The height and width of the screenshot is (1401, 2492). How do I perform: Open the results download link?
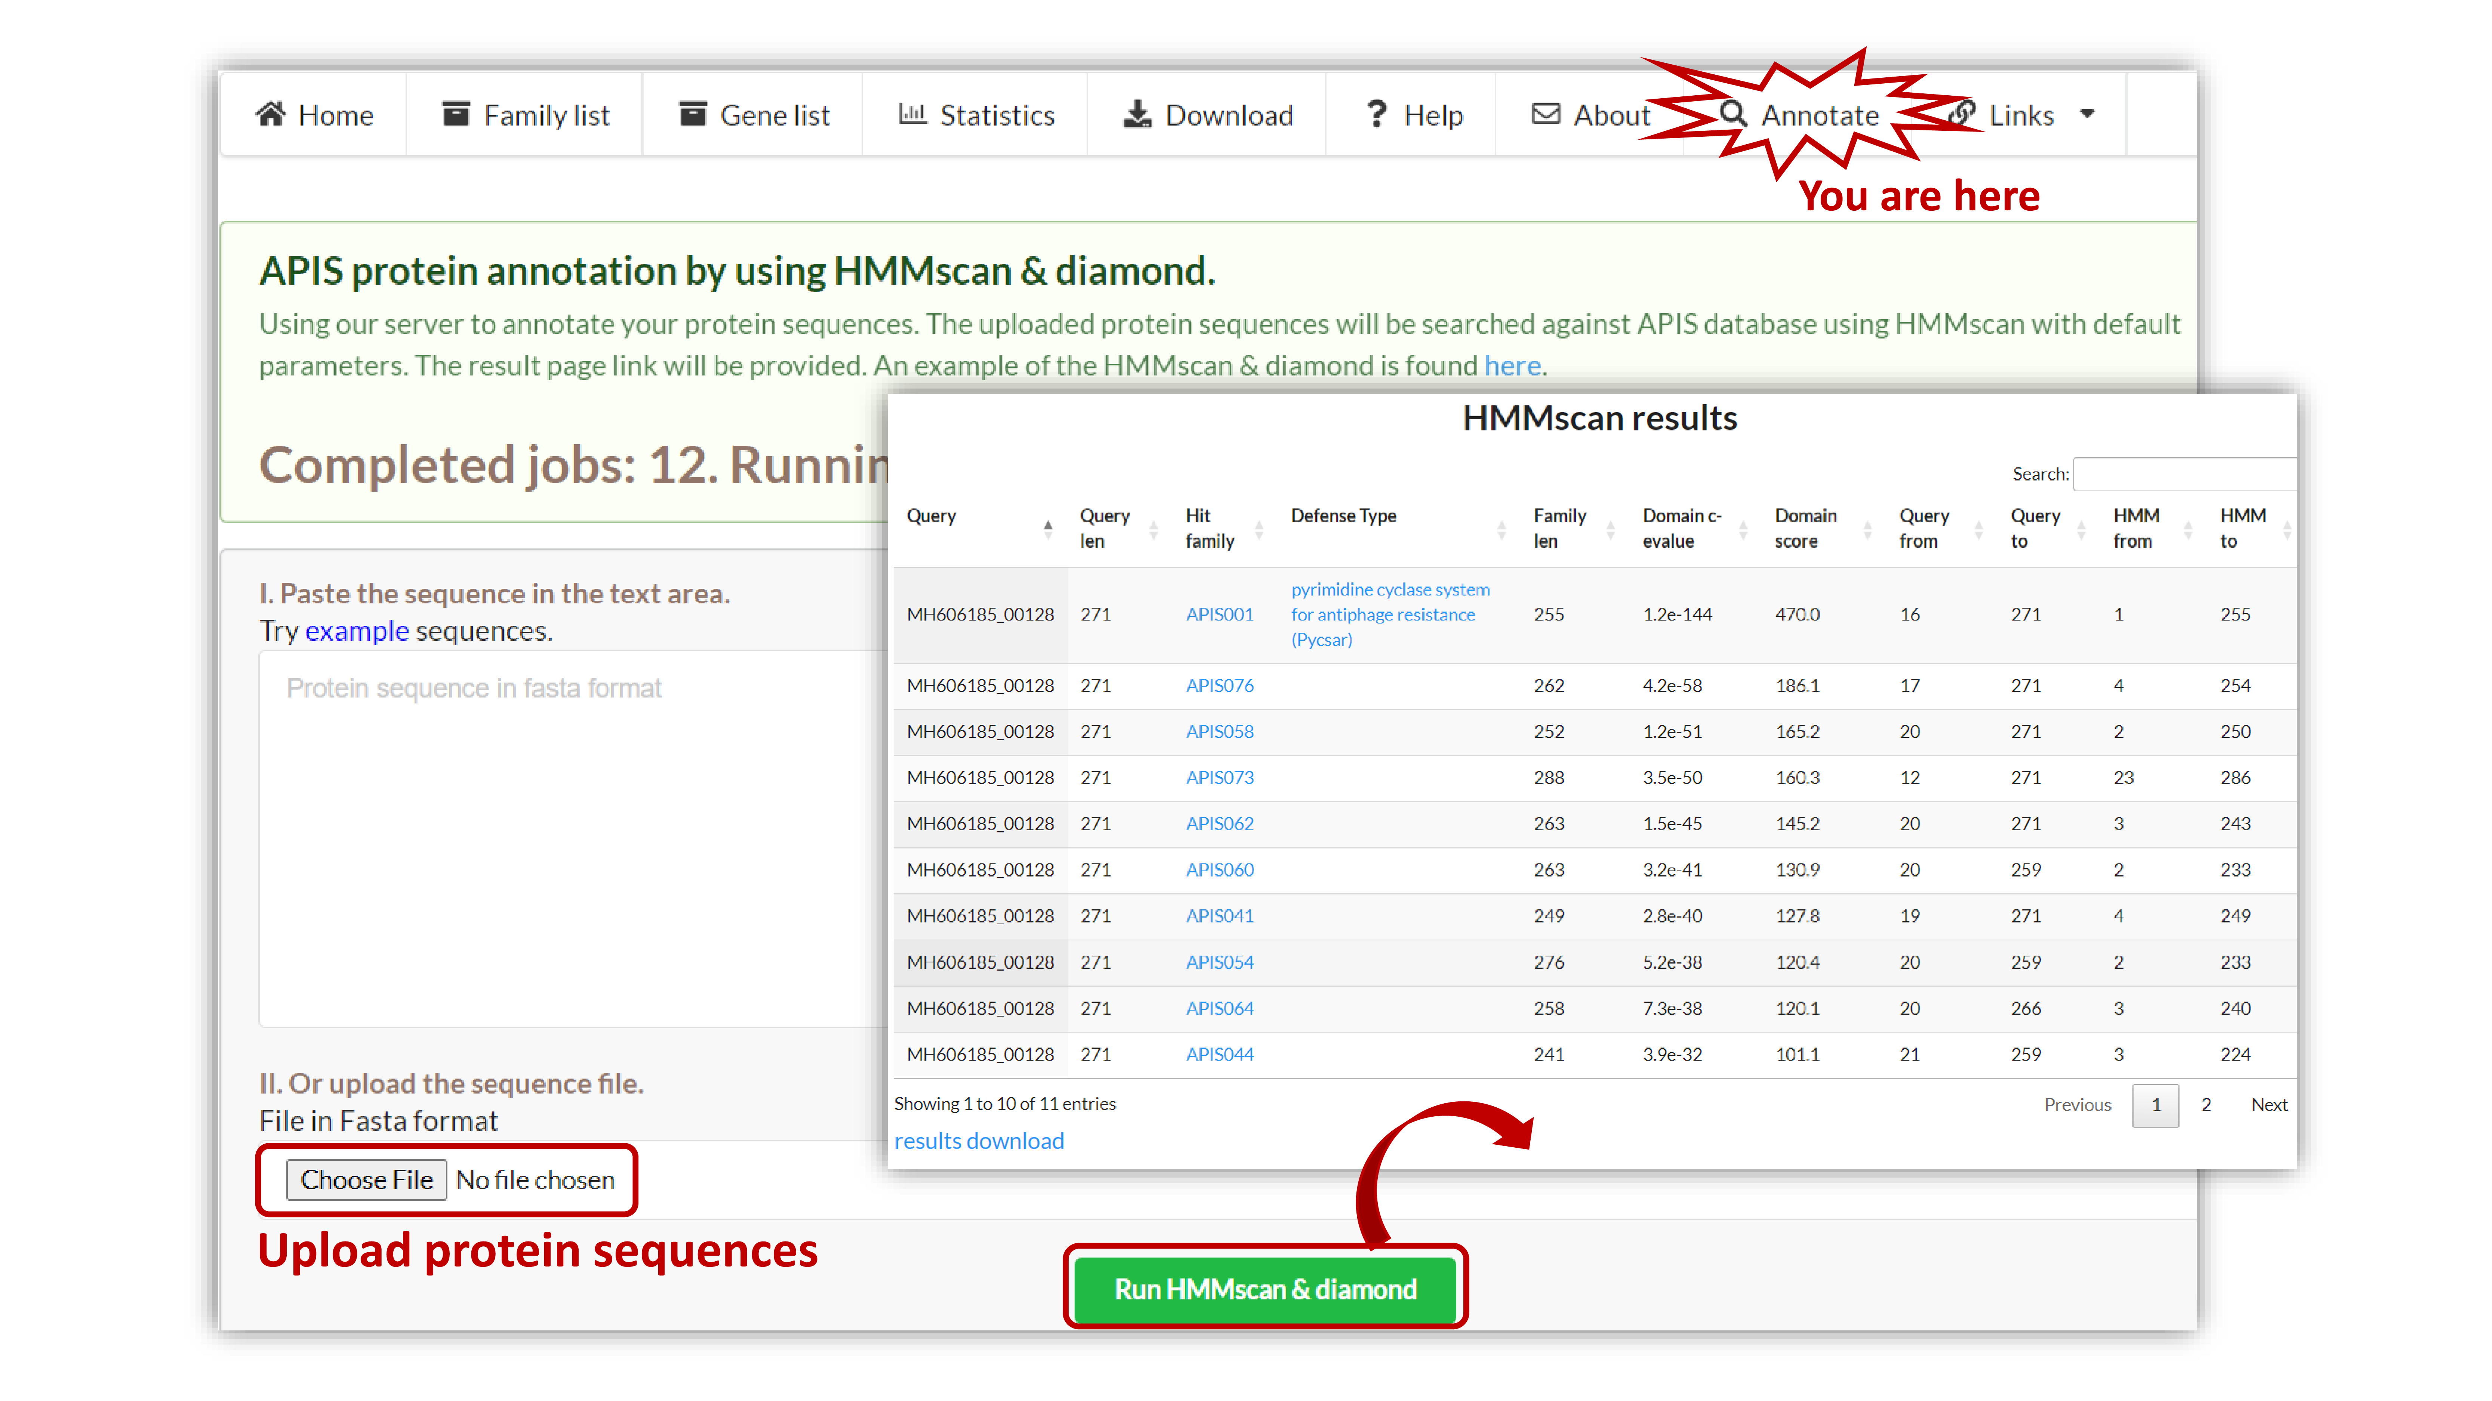pos(978,1141)
